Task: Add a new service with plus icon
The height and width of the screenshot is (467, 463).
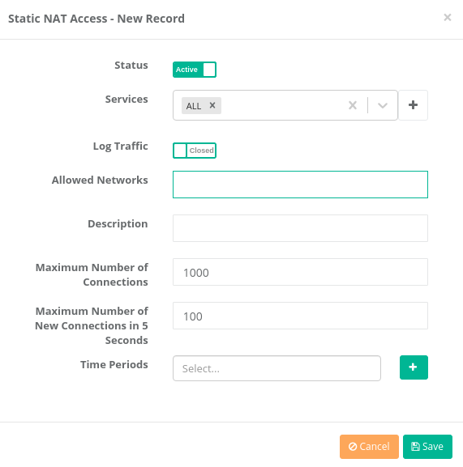Action: tap(414, 105)
